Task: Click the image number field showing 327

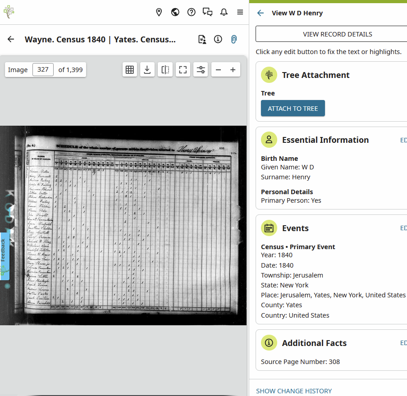Action: tap(43, 69)
